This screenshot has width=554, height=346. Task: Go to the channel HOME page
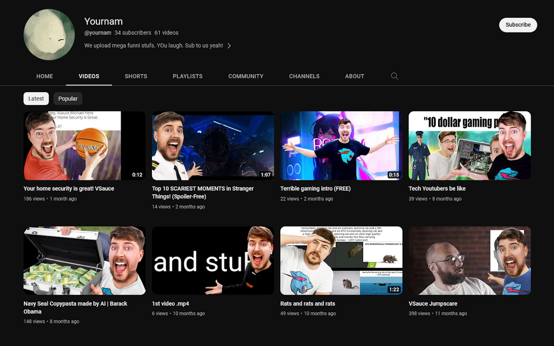44,76
